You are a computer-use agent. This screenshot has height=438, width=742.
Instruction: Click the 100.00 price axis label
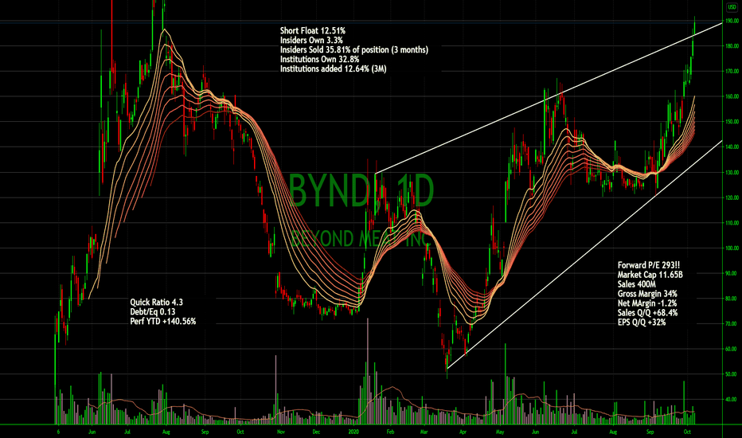732,248
